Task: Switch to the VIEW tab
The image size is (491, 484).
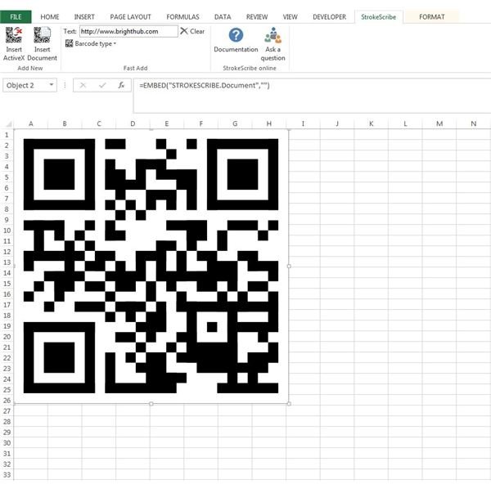Action: tap(290, 17)
